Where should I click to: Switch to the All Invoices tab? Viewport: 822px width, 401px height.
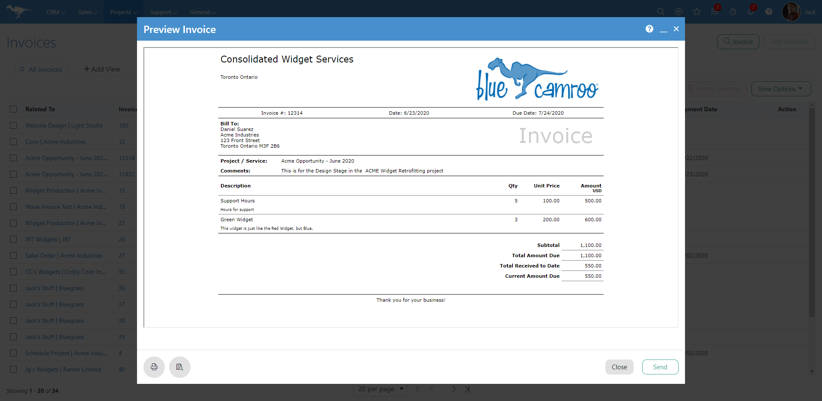pyautogui.click(x=45, y=69)
